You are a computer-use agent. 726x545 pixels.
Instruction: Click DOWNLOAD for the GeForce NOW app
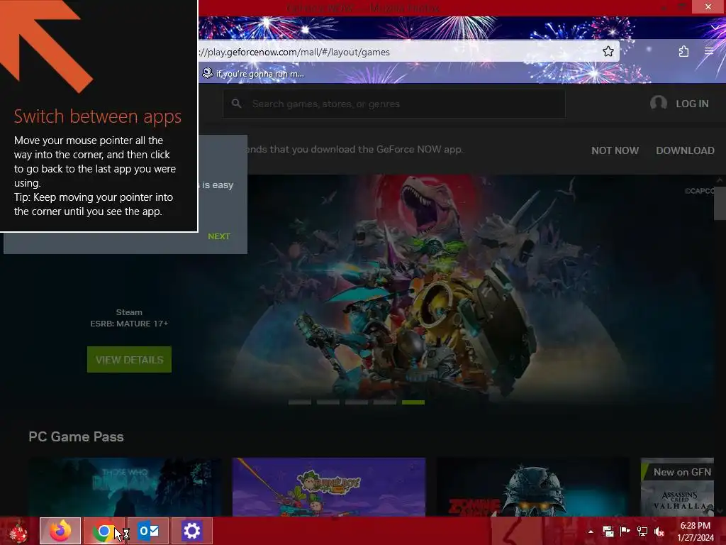click(685, 150)
